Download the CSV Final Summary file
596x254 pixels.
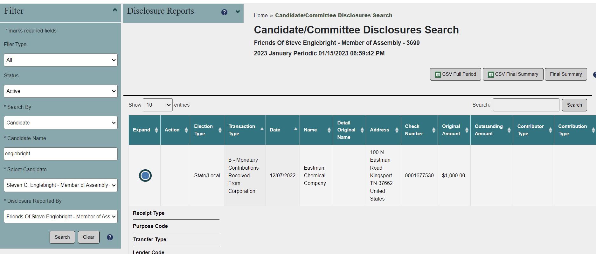pyautogui.click(x=513, y=74)
